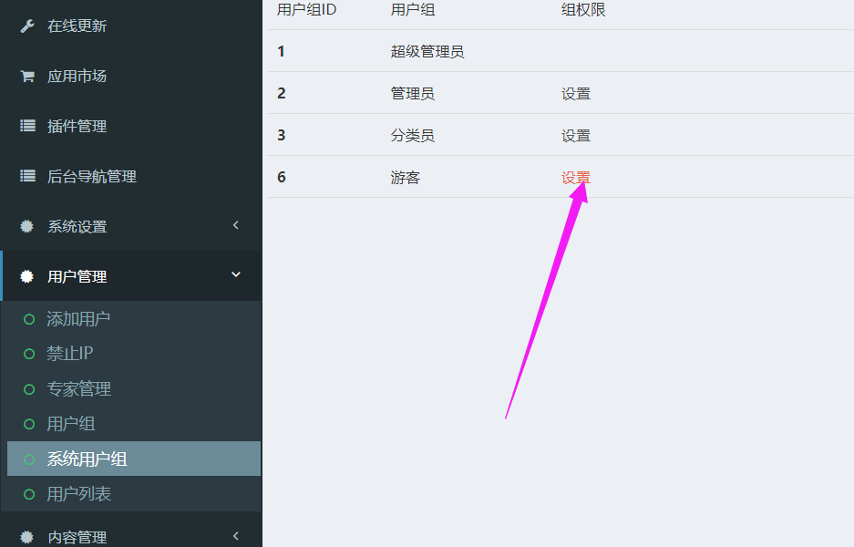Viewport: 854px width, 547px height.
Task: Select the 用户组 submenu item
Action: click(71, 424)
